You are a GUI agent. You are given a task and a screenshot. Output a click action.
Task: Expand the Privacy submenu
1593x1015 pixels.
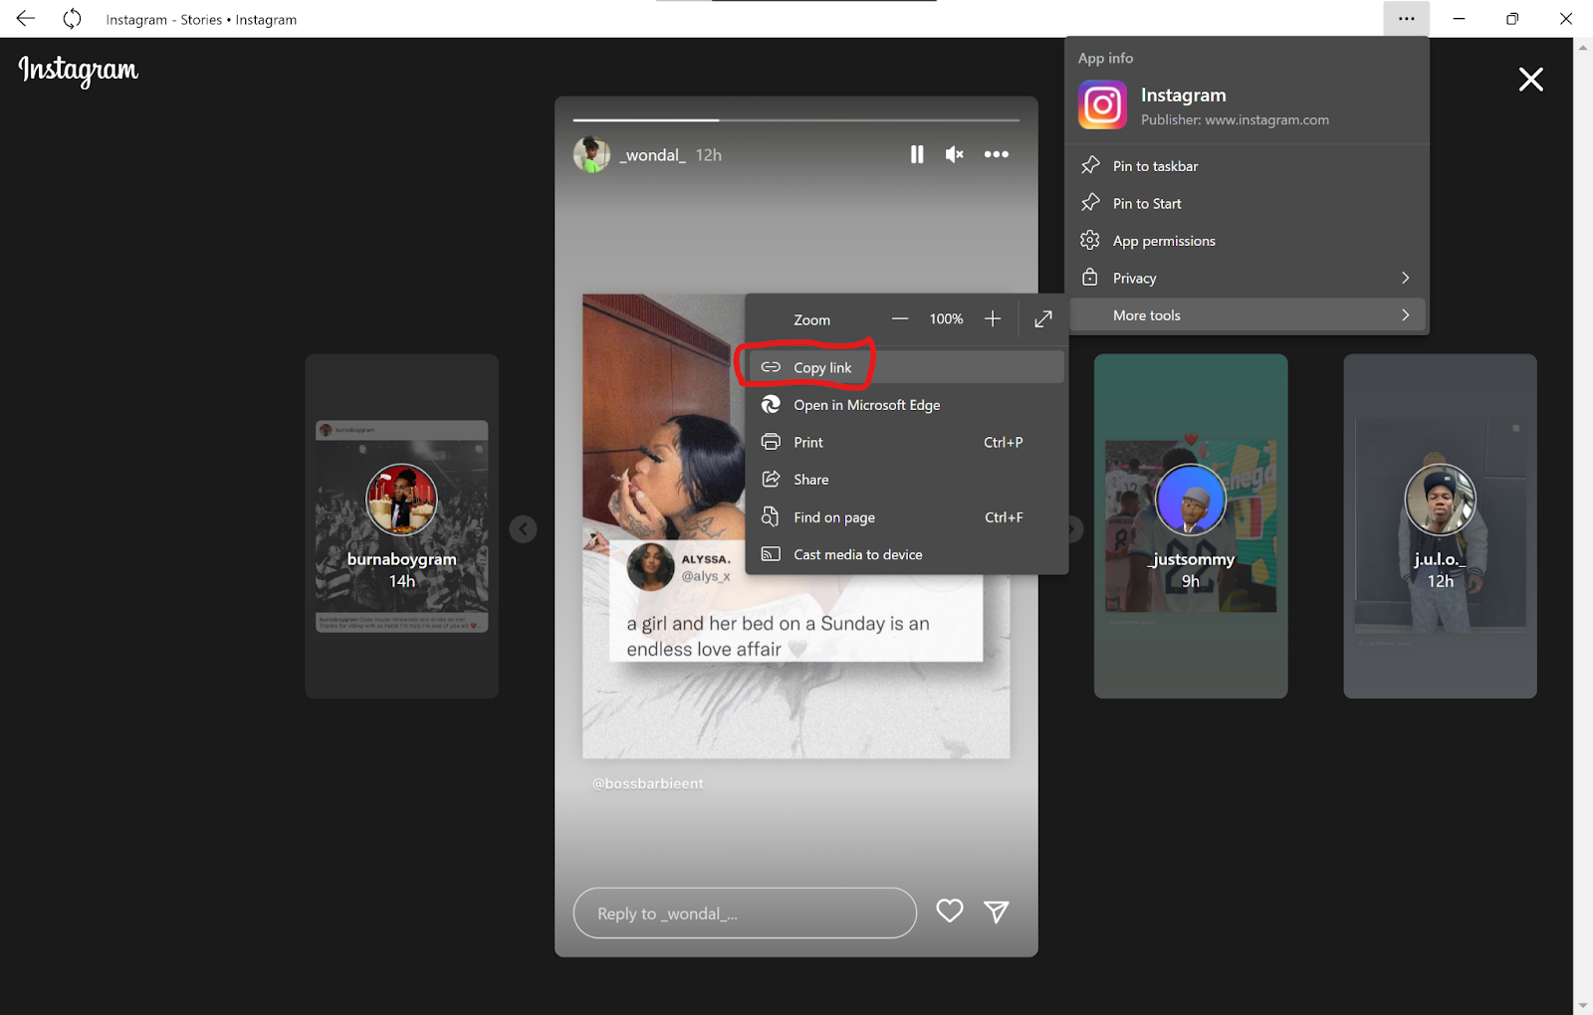(x=1247, y=278)
